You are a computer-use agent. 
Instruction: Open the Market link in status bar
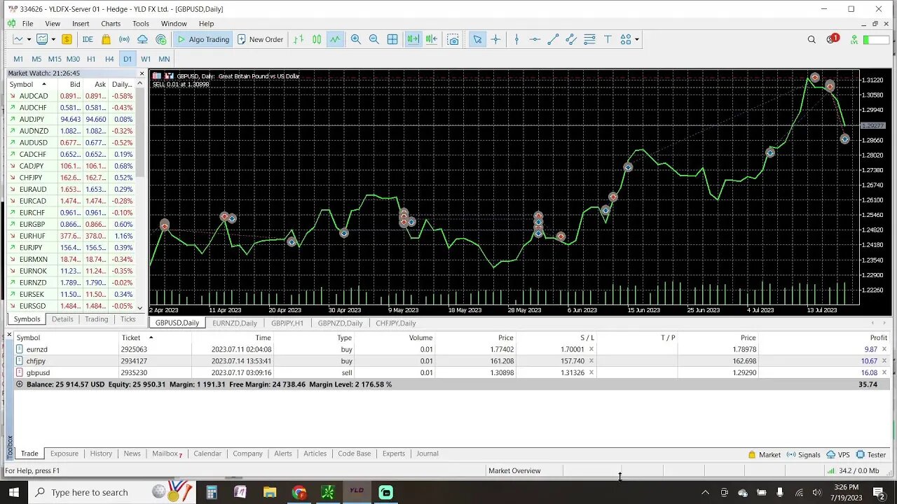tap(764, 454)
